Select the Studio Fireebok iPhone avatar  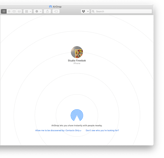[x=77, y=52]
